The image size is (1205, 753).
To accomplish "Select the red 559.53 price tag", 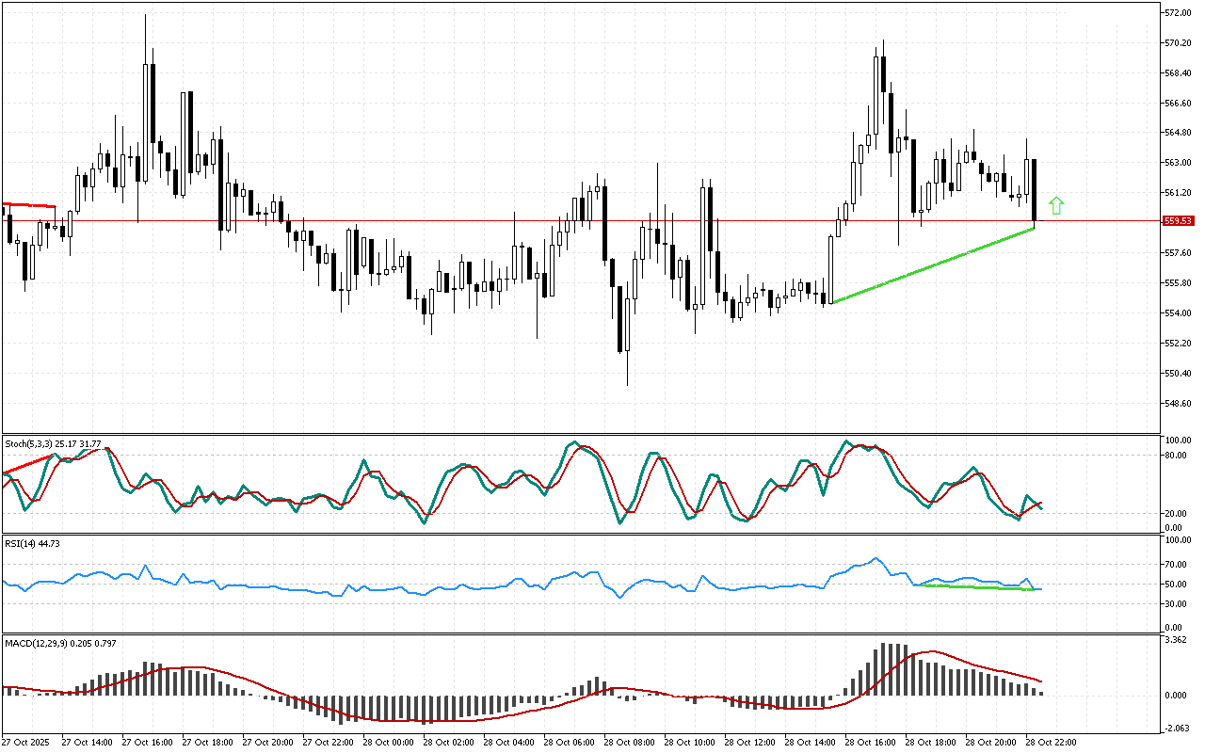I will coord(1179,221).
